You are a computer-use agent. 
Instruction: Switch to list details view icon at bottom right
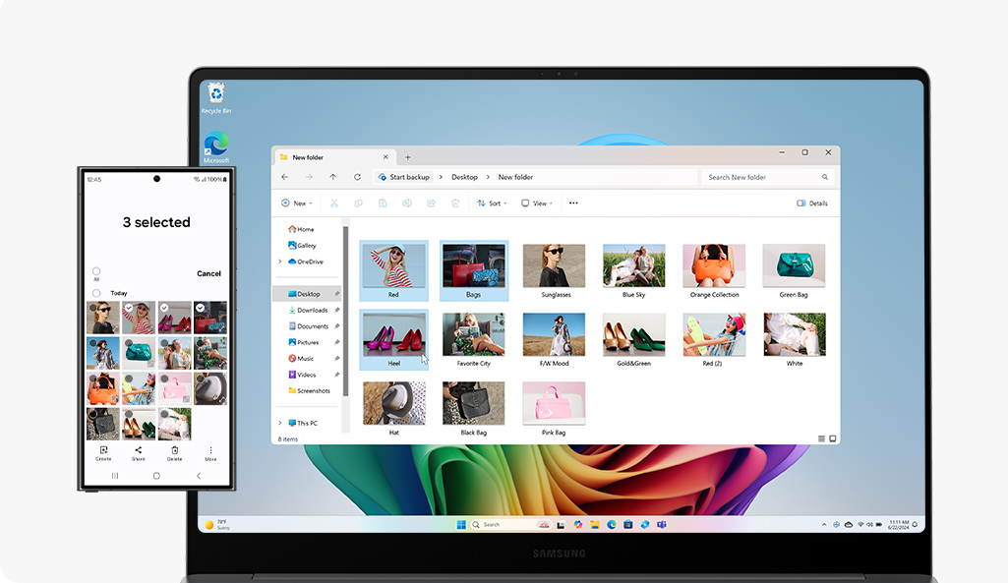pos(821,438)
